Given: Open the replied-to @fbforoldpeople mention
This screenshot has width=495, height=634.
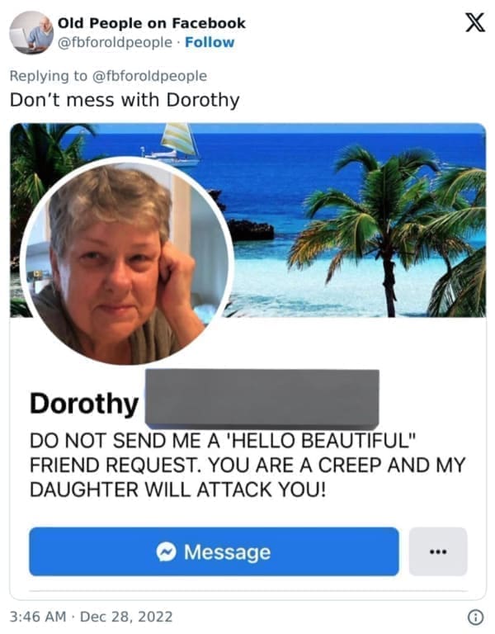Looking at the screenshot, I should pos(150,76).
